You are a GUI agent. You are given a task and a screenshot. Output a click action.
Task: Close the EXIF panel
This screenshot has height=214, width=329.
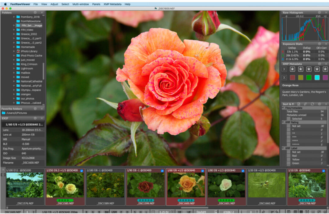(42, 118)
